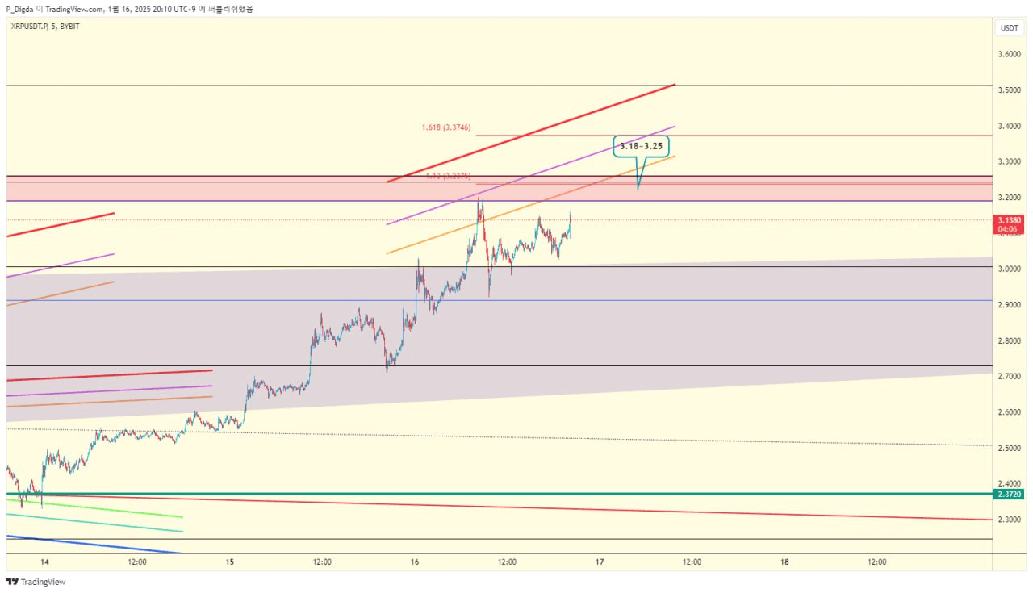Viewport: 1033px width, 593px height.
Task: Click the 3.5000 price axis label
Action: pyautogui.click(x=1010, y=90)
